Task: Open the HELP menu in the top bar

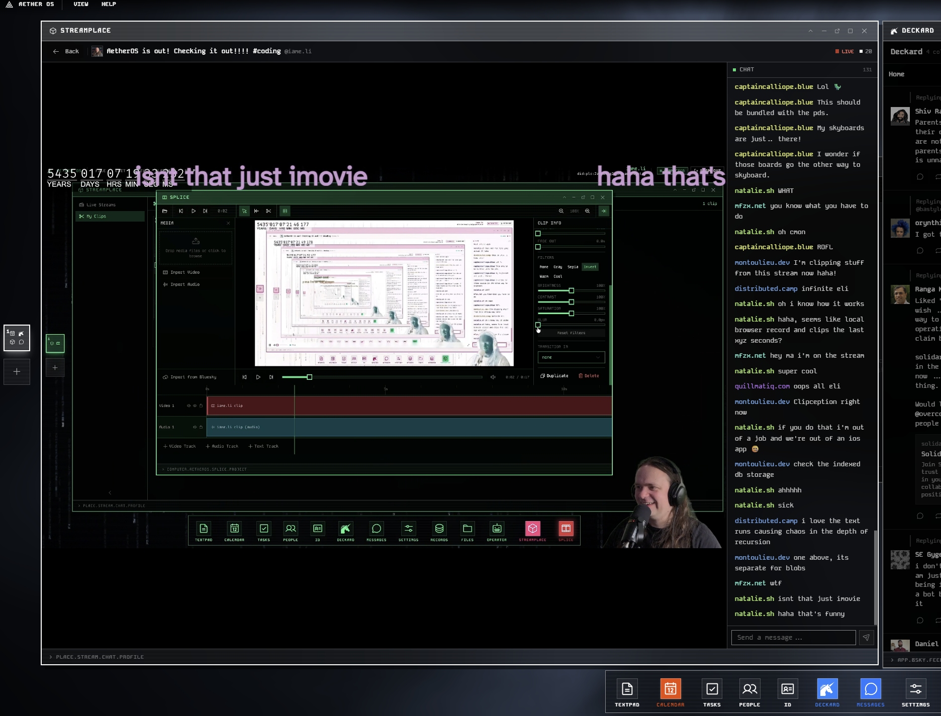Action: (x=109, y=4)
